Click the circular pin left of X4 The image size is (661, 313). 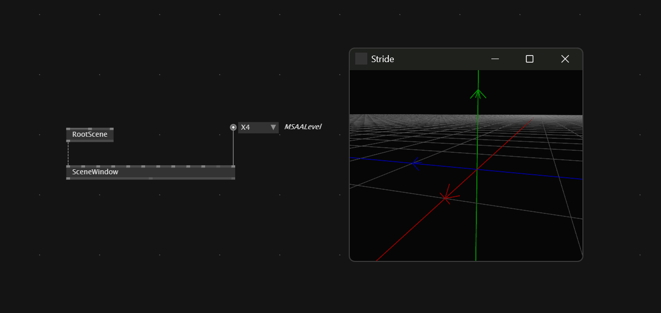(x=233, y=128)
